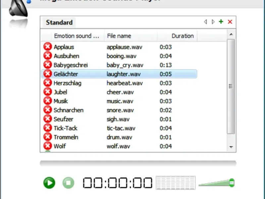Go to the previous tab with left arrow

(x=205, y=22)
